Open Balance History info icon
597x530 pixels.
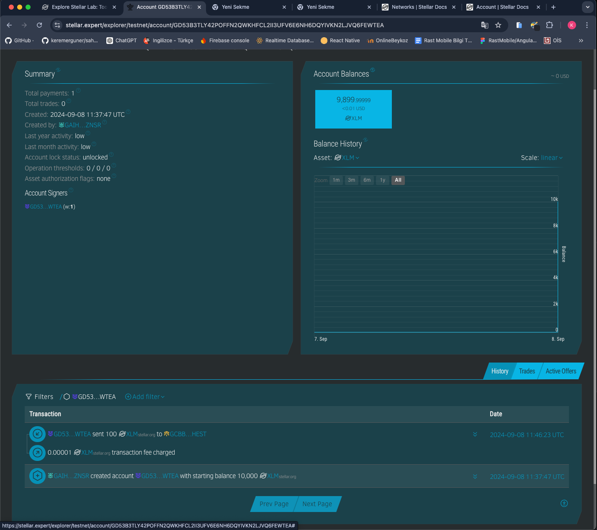tap(365, 139)
